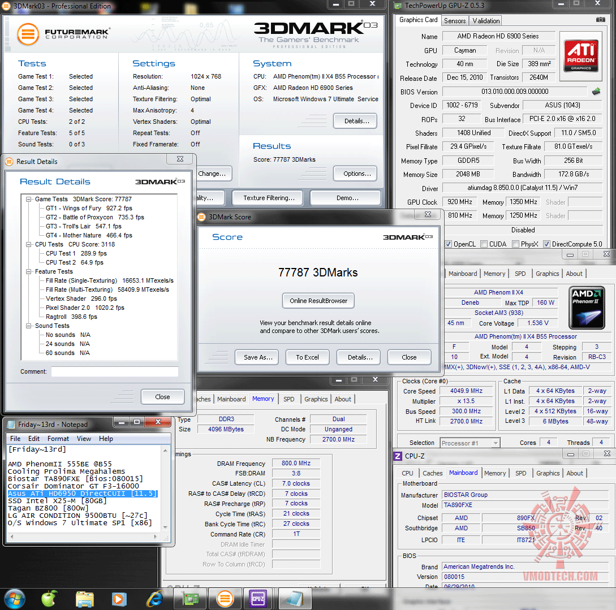
Task: Click Notepad horizontal scrollbar left arrow
Action: [x=12, y=536]
